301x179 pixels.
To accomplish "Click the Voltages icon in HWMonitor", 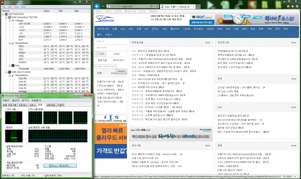I will (13, 21).
